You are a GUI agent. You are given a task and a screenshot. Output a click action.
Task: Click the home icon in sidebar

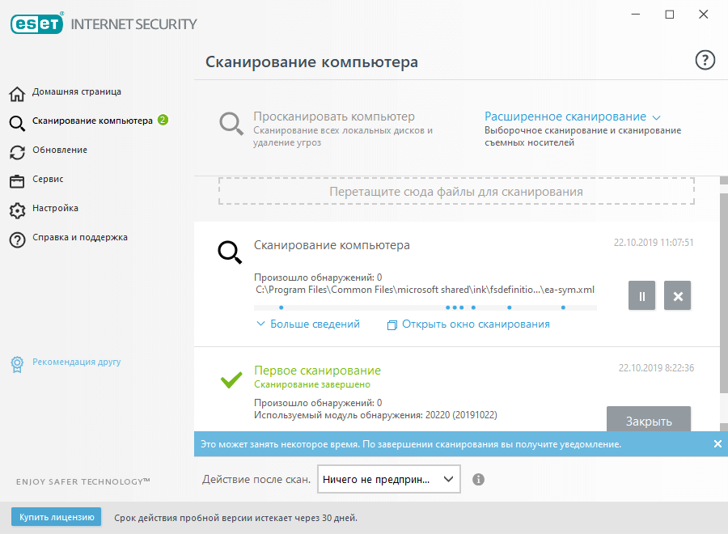tap(17, 93)
